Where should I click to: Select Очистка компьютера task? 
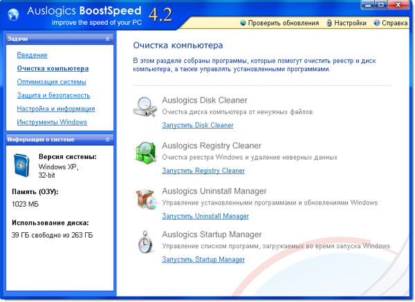(x=53, y=68)
